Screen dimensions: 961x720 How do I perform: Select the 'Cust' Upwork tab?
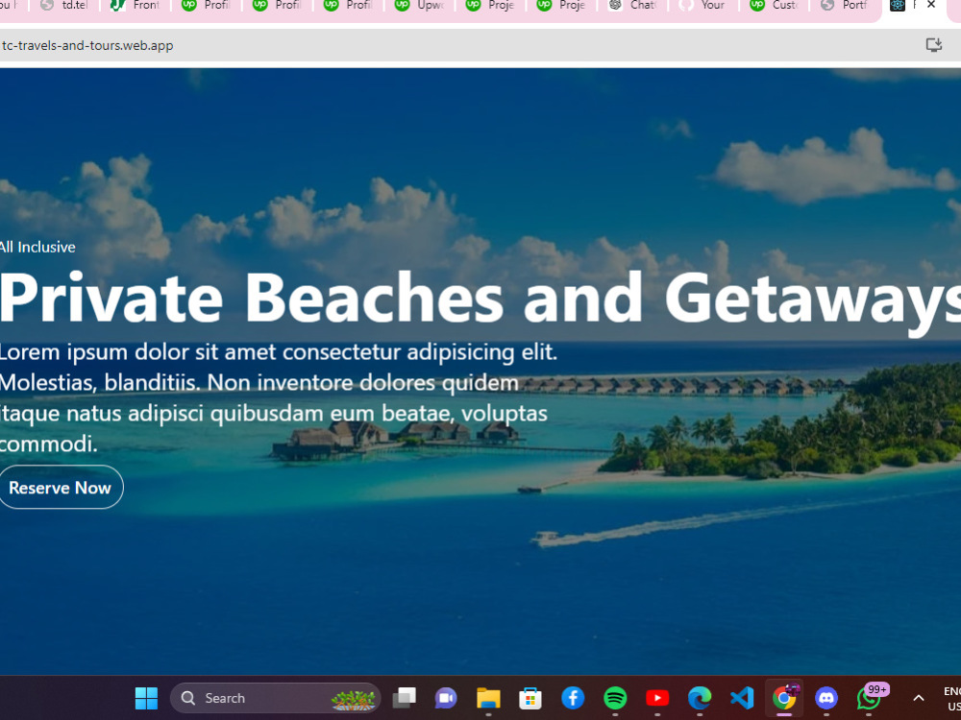pos(776,6)
